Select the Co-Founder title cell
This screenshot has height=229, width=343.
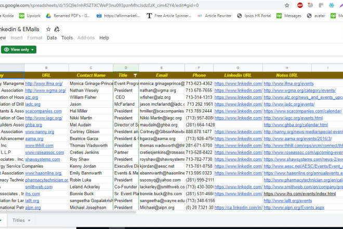coord(126,187)
